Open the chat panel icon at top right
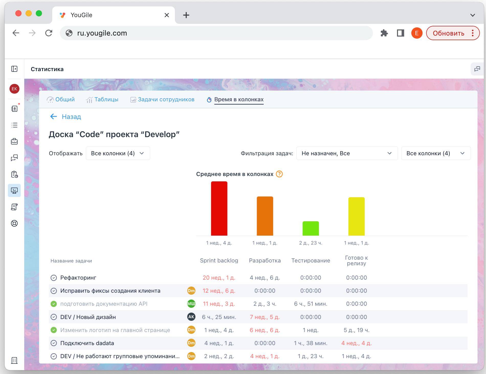486x374 pixels. click(x=477, y=69)
